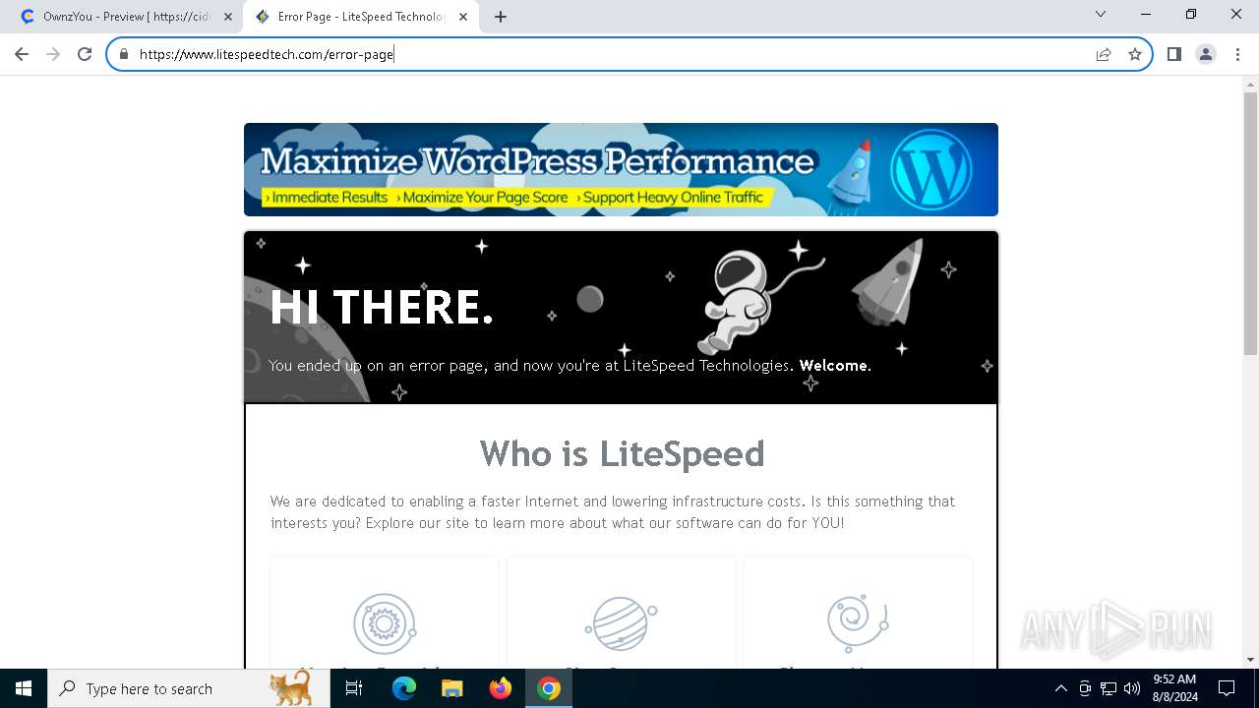Image resolution: width=1259 pixels, height=708 pixels.
Task: Go back to the previous page
Action: [x=22, y=54]
